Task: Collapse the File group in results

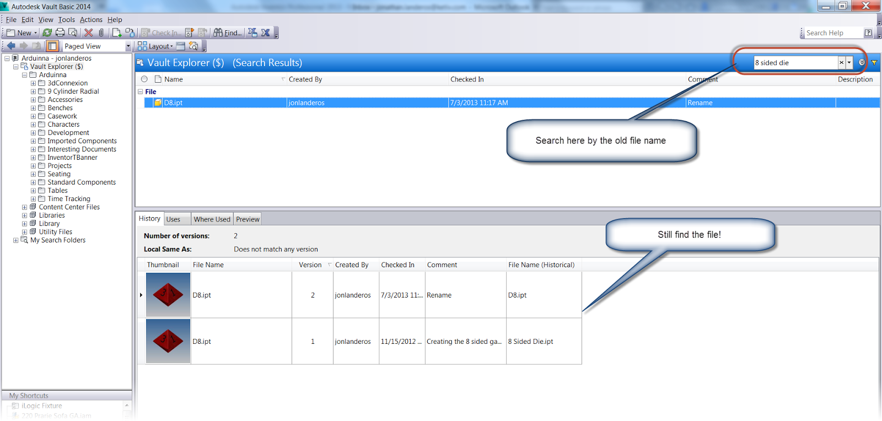Action: (x=140, y=91)
